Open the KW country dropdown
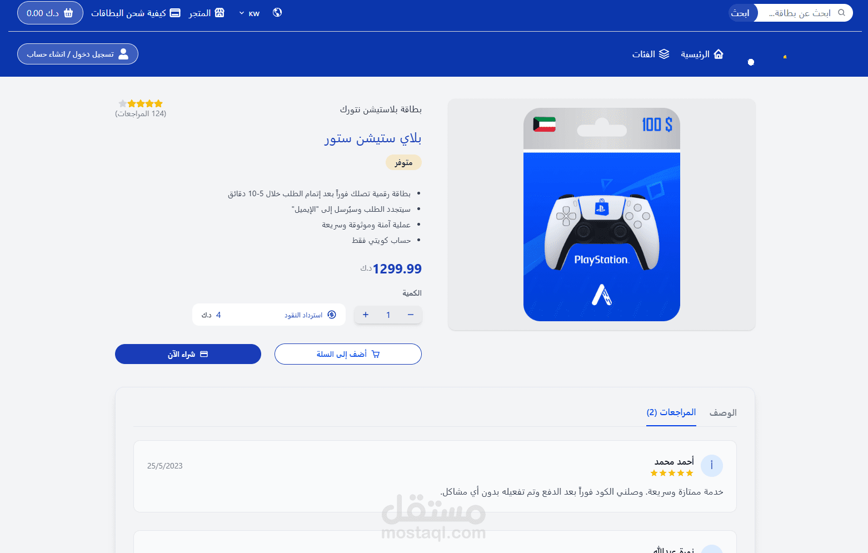 250,13
